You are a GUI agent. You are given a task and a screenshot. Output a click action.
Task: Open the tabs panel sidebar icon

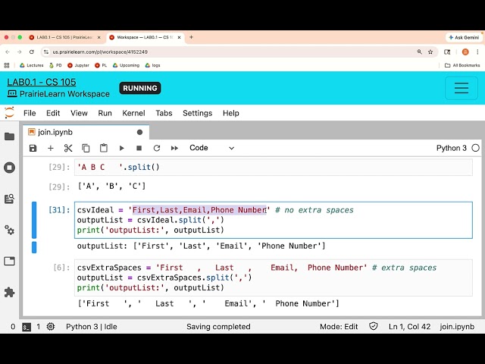coord(10,261)
